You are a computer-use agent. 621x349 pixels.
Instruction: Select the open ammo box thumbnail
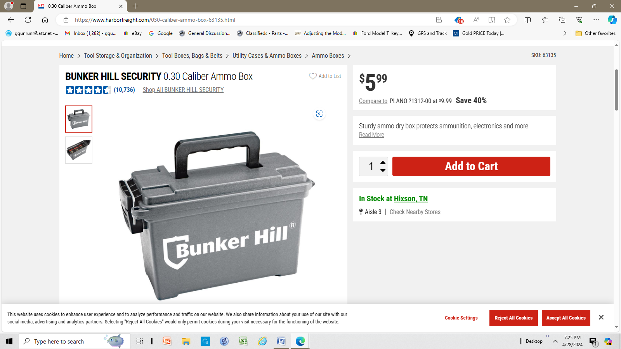(x=79, y=150)
